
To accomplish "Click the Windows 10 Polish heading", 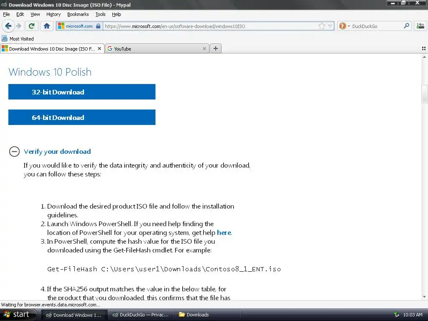I will [50, 72].
